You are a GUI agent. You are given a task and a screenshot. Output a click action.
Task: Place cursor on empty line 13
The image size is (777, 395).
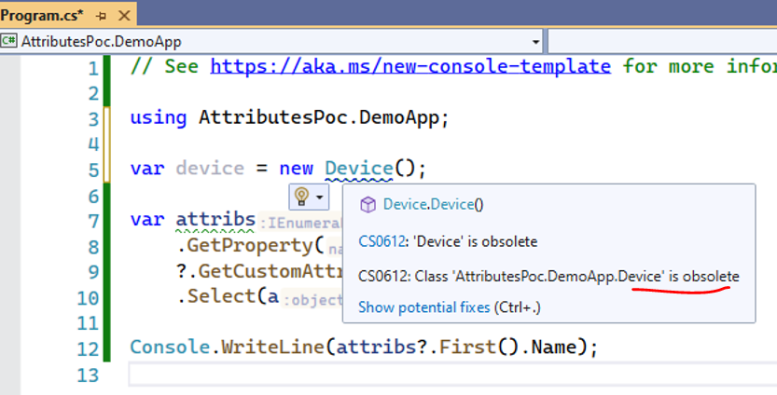pos(373,374)
